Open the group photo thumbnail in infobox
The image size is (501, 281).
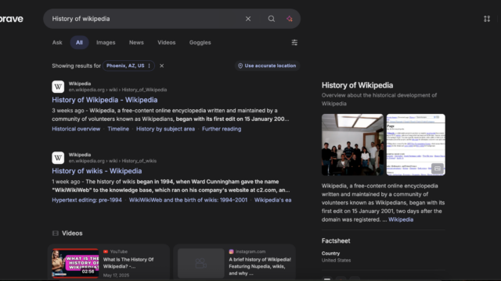(352, 144)
